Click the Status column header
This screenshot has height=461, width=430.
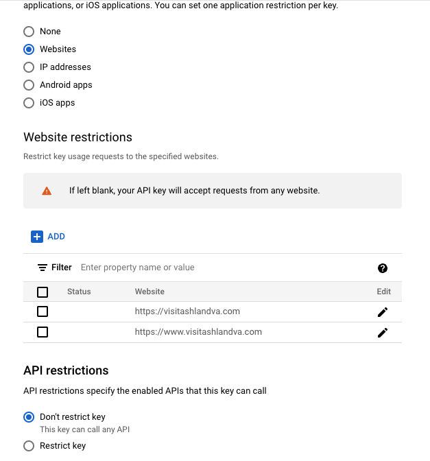tap(79, 292)
